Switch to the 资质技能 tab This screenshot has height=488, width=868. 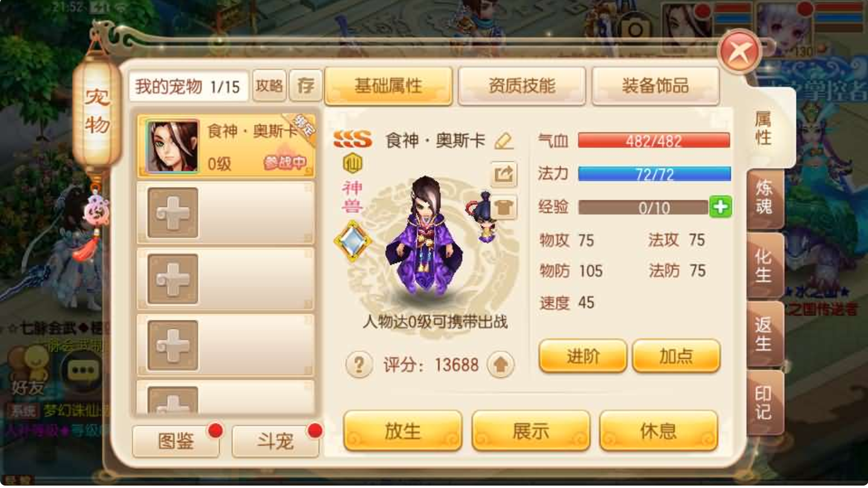click(522, 86)
